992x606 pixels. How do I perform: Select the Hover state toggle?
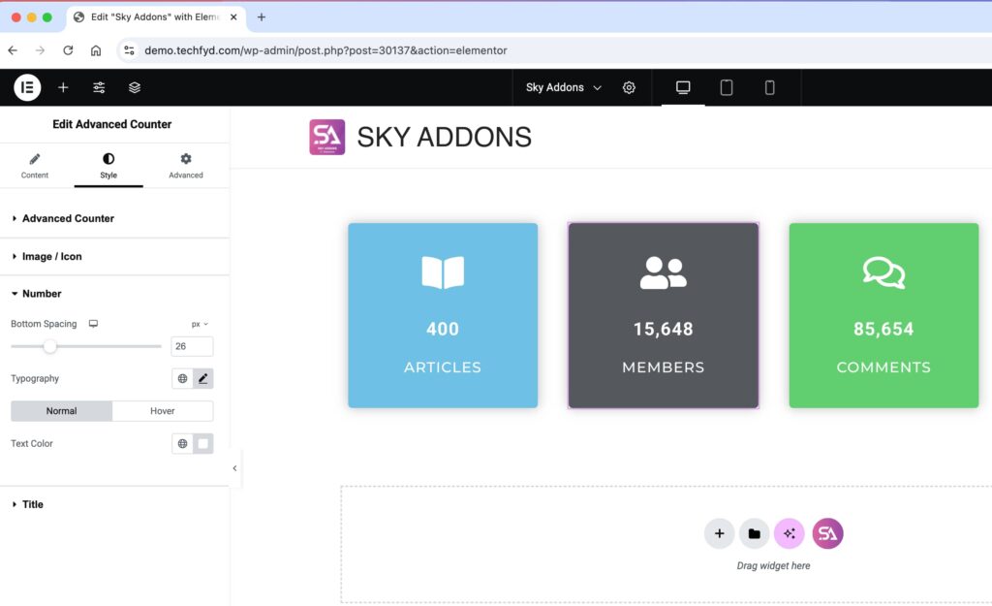coord(163,411)
